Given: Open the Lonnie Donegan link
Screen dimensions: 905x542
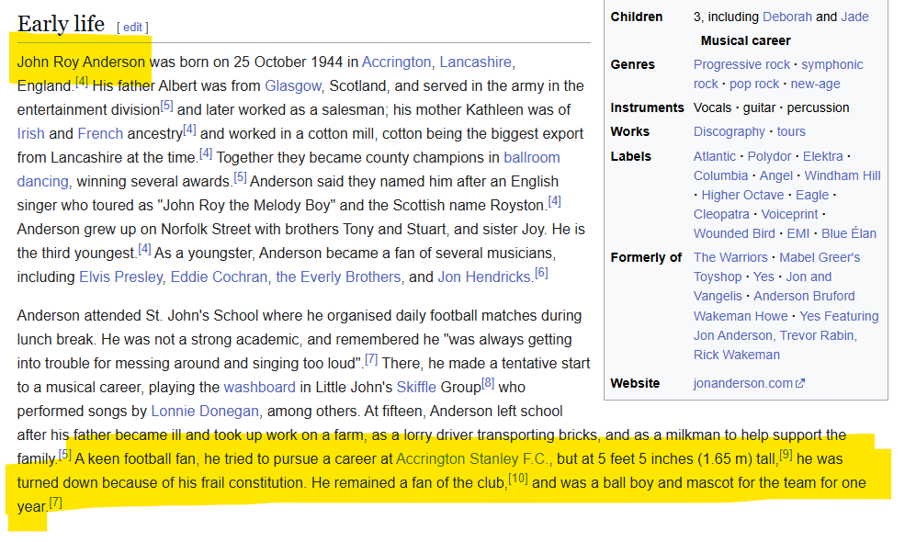Looking at the screenshot, I should click(x=205, y=411).
